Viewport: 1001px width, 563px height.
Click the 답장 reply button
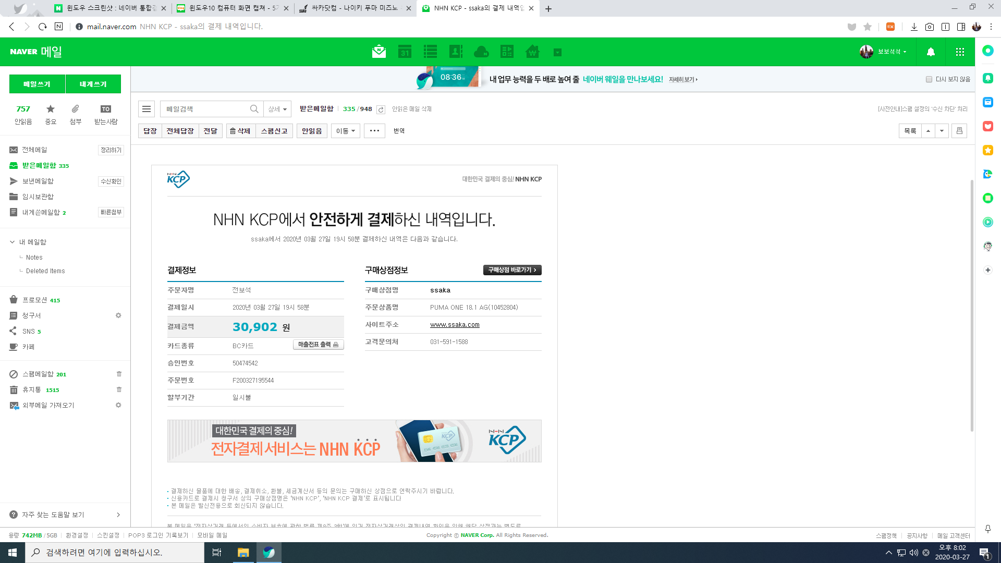pyautogui.click(x=150, y=131)
